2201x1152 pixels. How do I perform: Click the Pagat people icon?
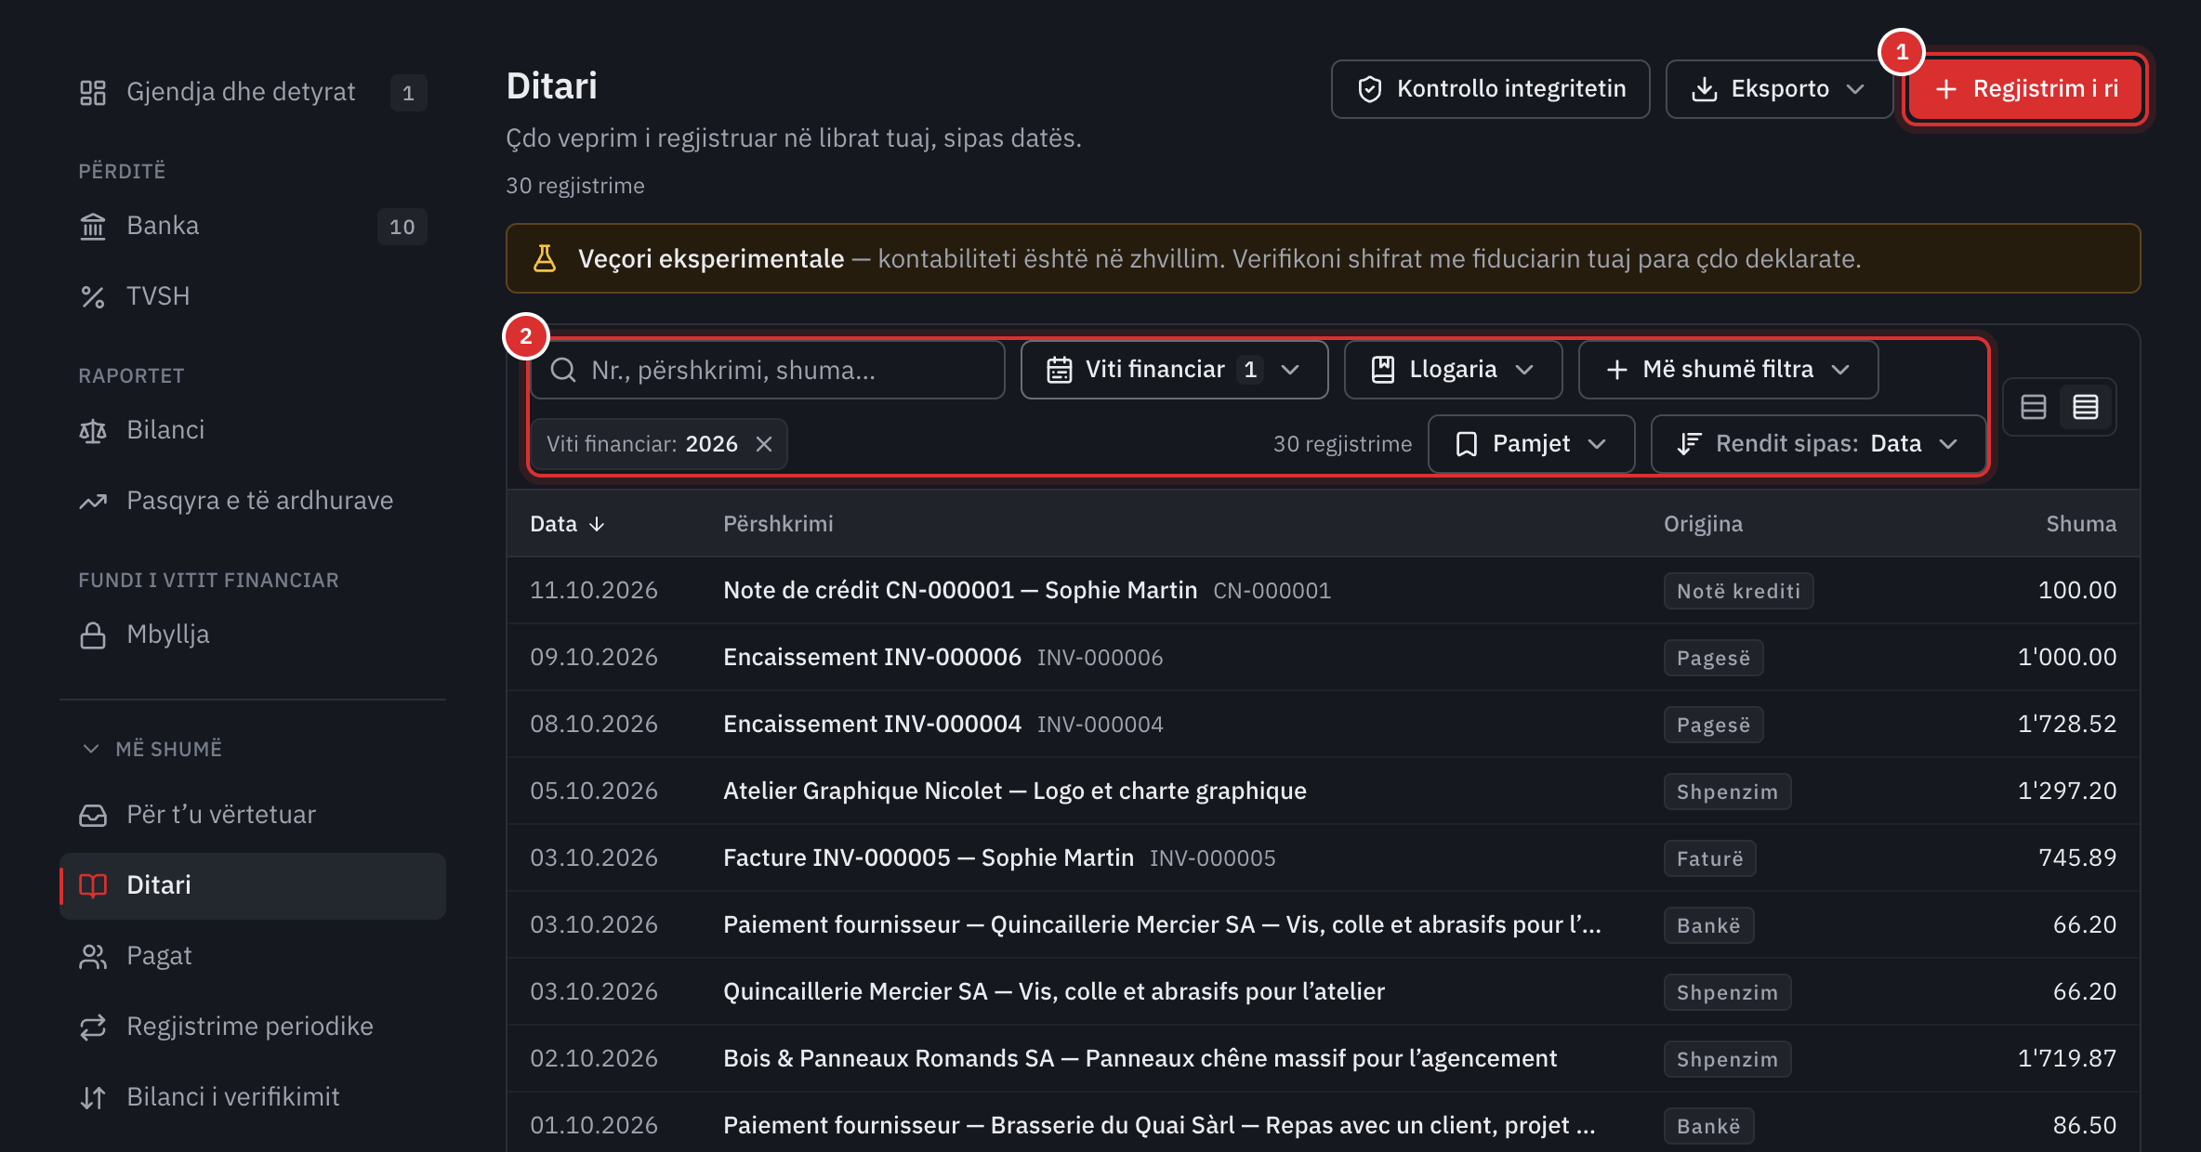[93, 956]
